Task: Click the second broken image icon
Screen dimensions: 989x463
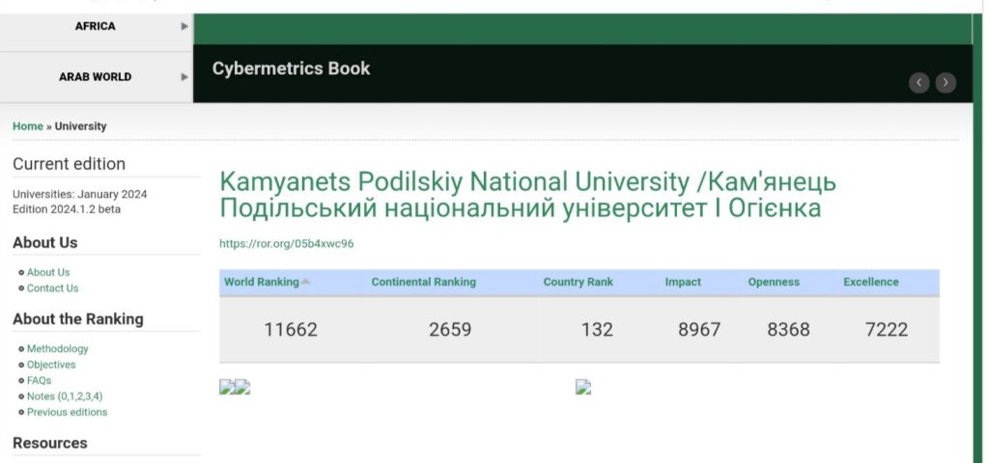Action: (243, 388)
